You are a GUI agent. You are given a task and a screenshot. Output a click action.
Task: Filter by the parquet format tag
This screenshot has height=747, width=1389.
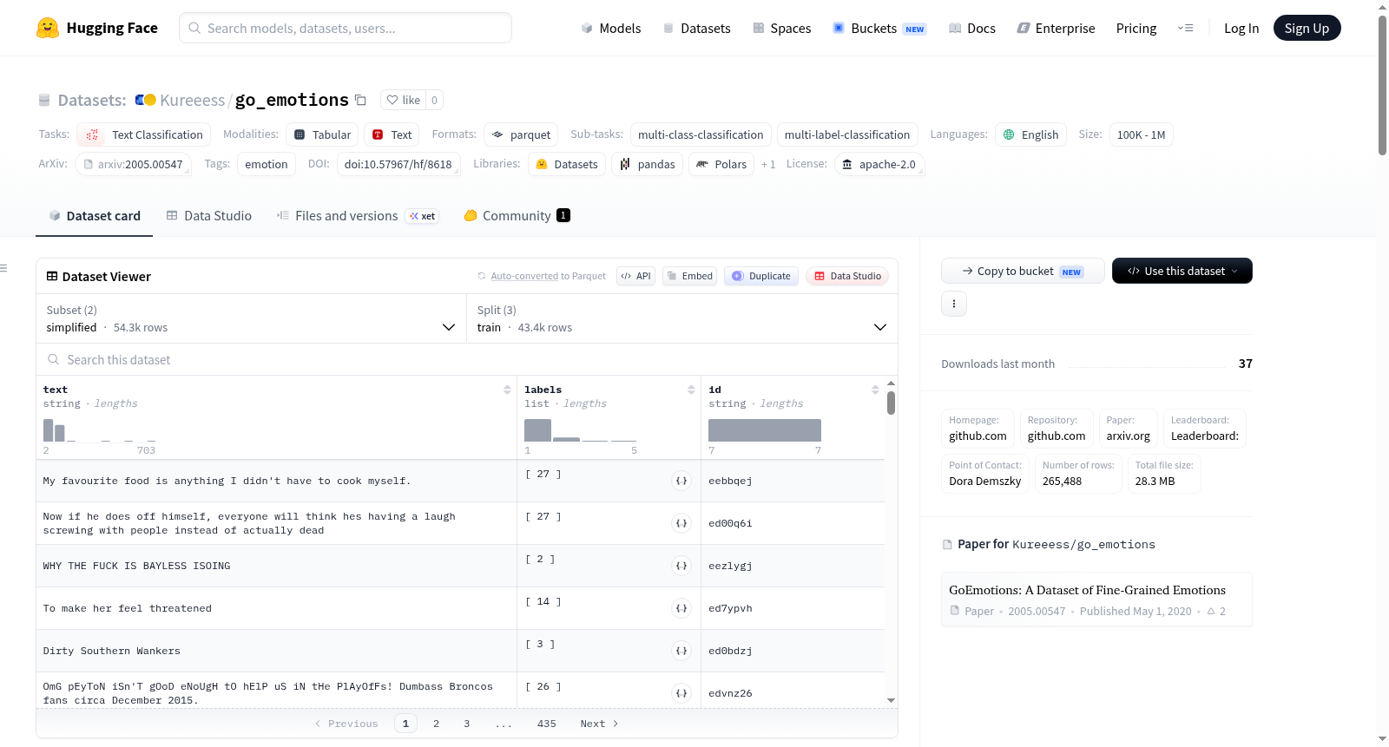(521, 134)
